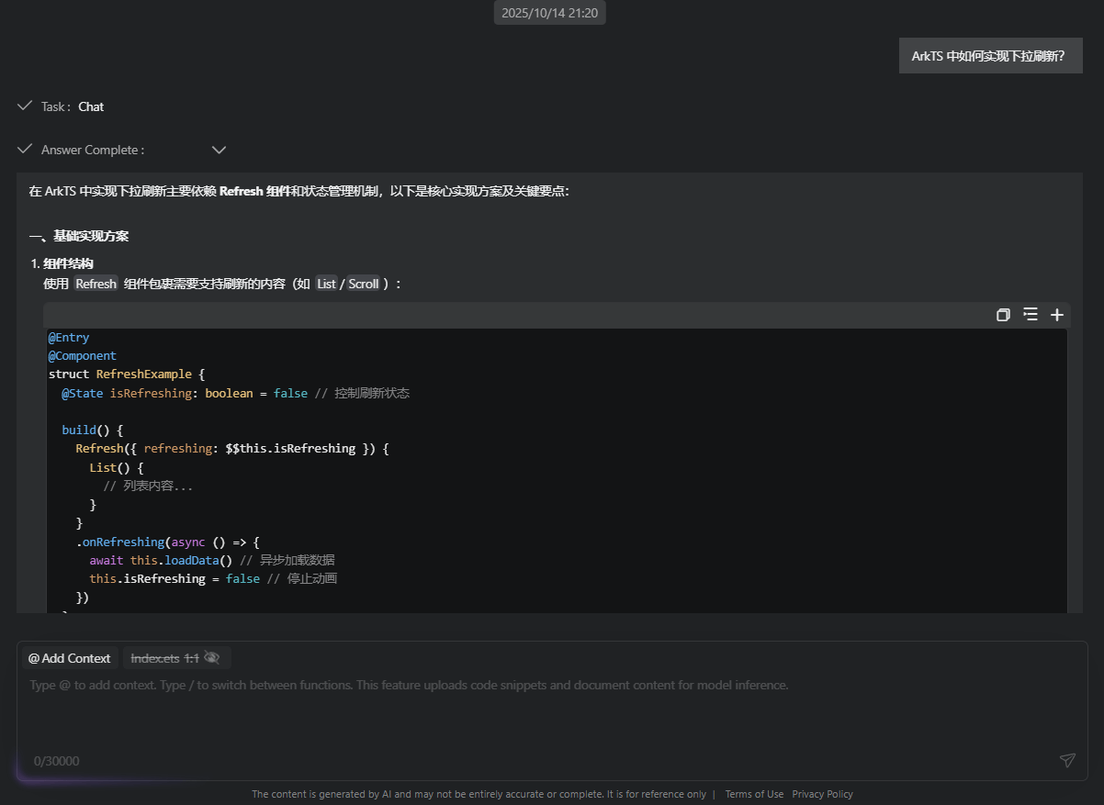
Task: Expand the Answer Complete chevron
Action: [x=219, y=150]
